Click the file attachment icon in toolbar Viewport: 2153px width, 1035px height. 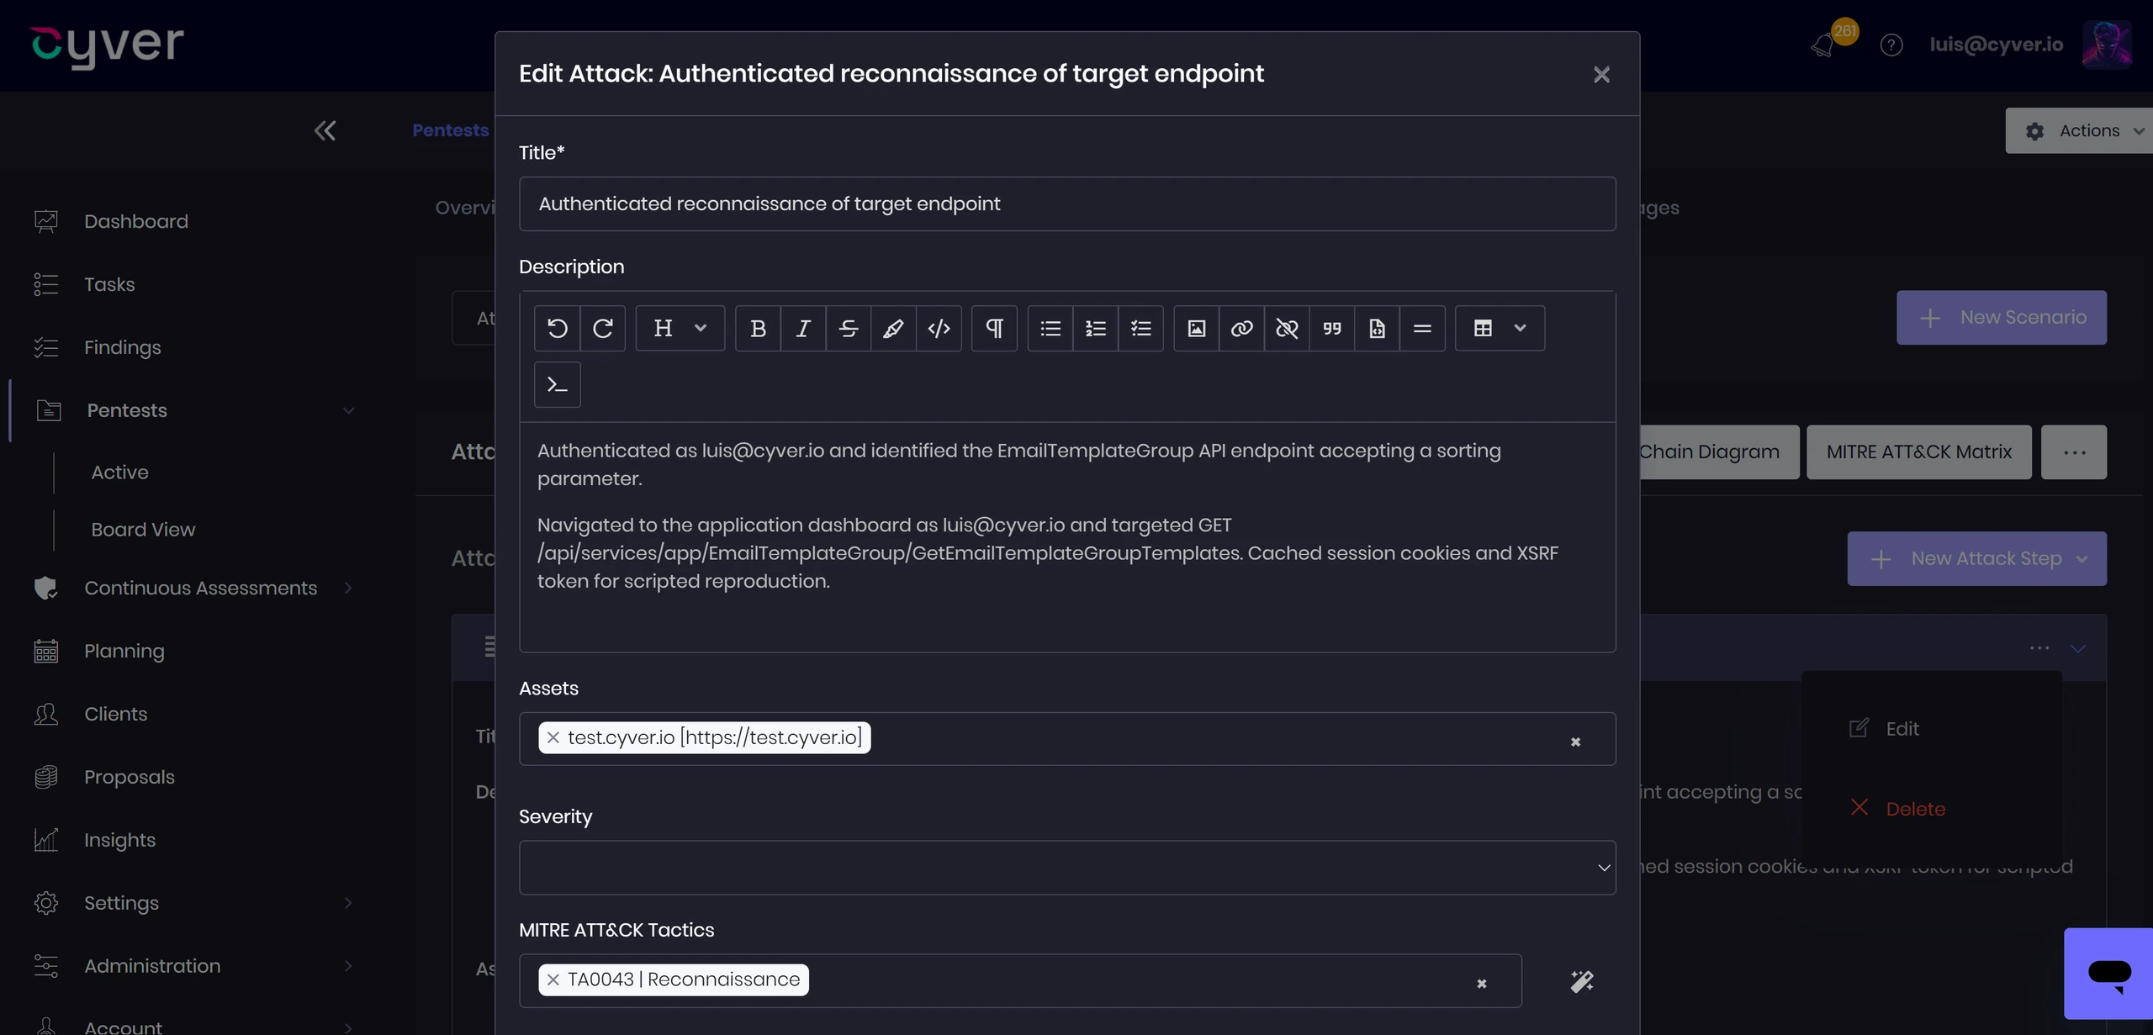(1377, 328)
